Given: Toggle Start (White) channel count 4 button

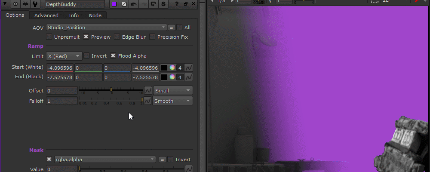Looking at the screenshot, I should pyautogui.click(x=180, y=68).
